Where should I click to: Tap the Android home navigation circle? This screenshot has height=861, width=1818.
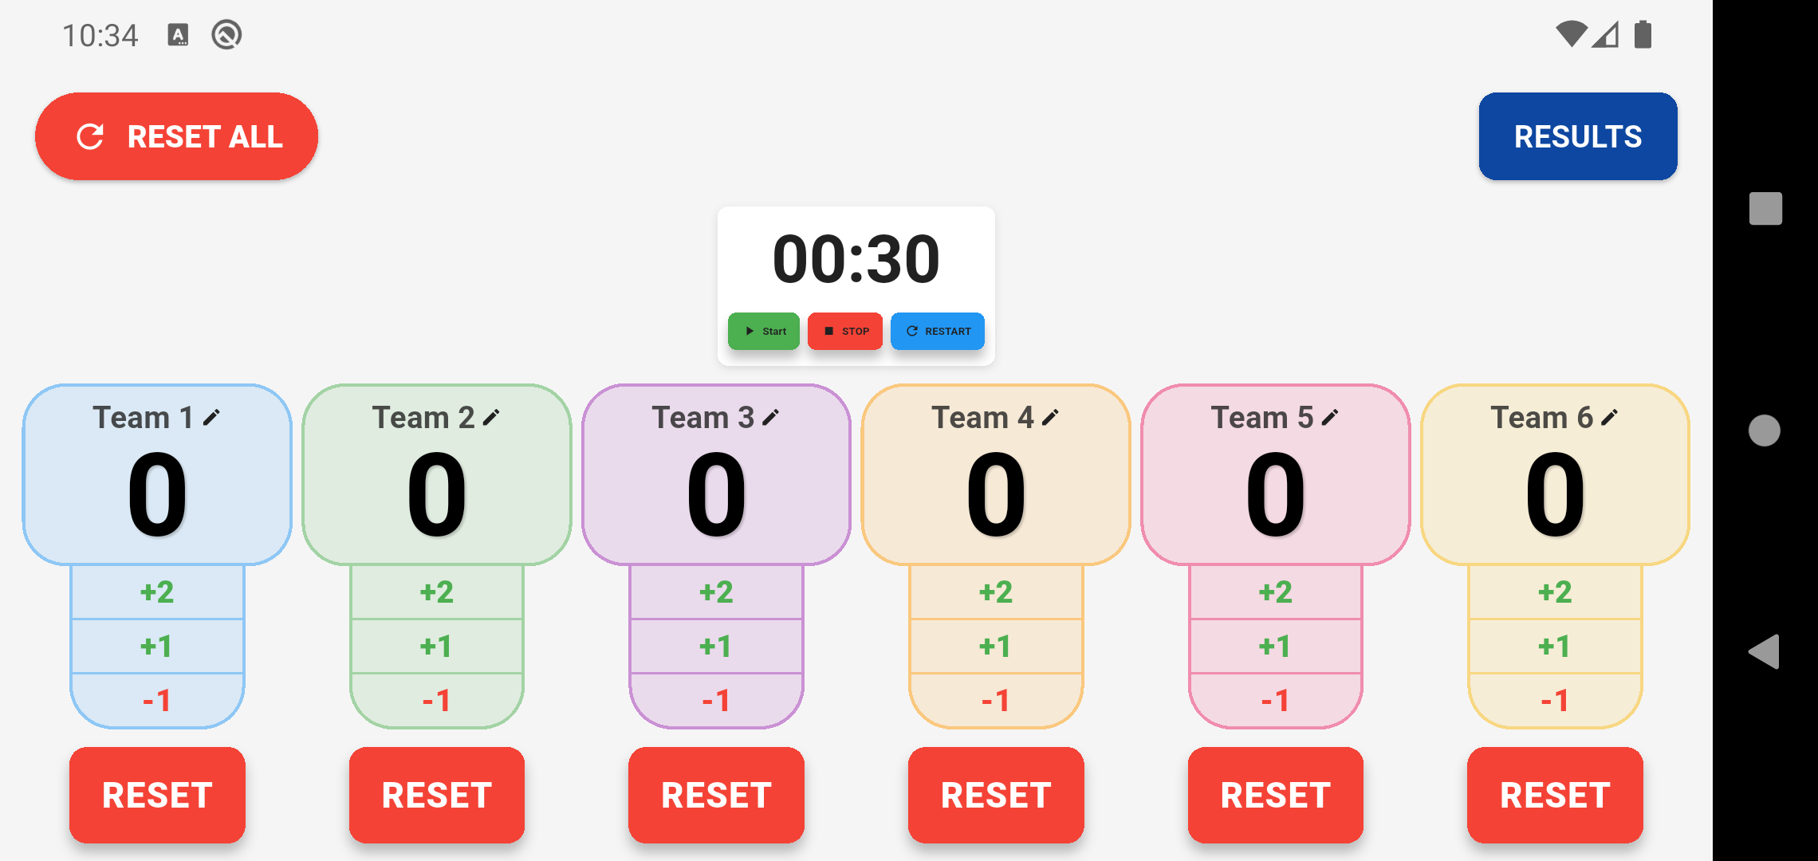coord(1764,431)
